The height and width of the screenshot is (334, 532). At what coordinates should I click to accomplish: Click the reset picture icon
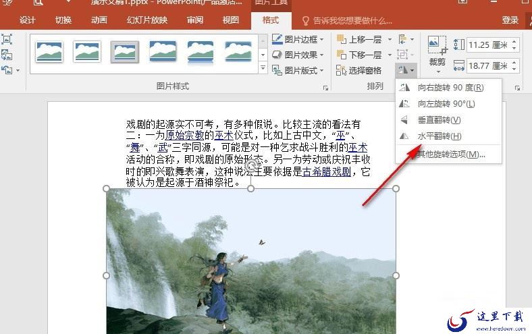click(x=7, y=70)
